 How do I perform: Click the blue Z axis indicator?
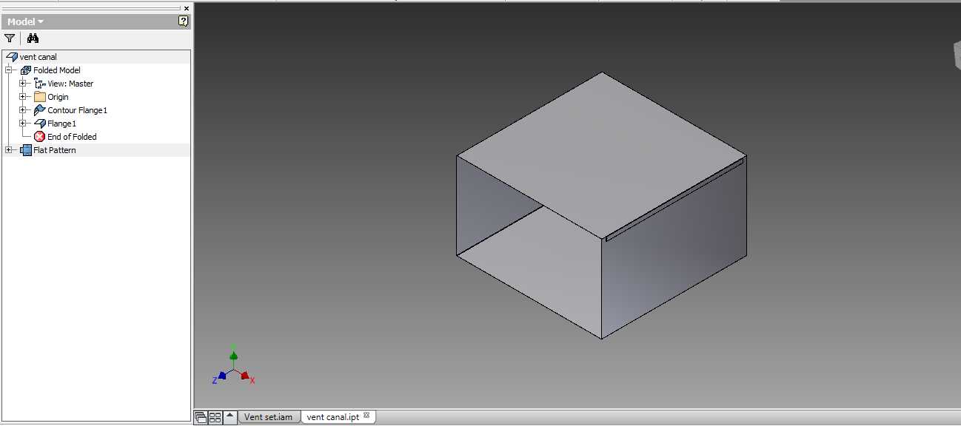pos(219,377)
